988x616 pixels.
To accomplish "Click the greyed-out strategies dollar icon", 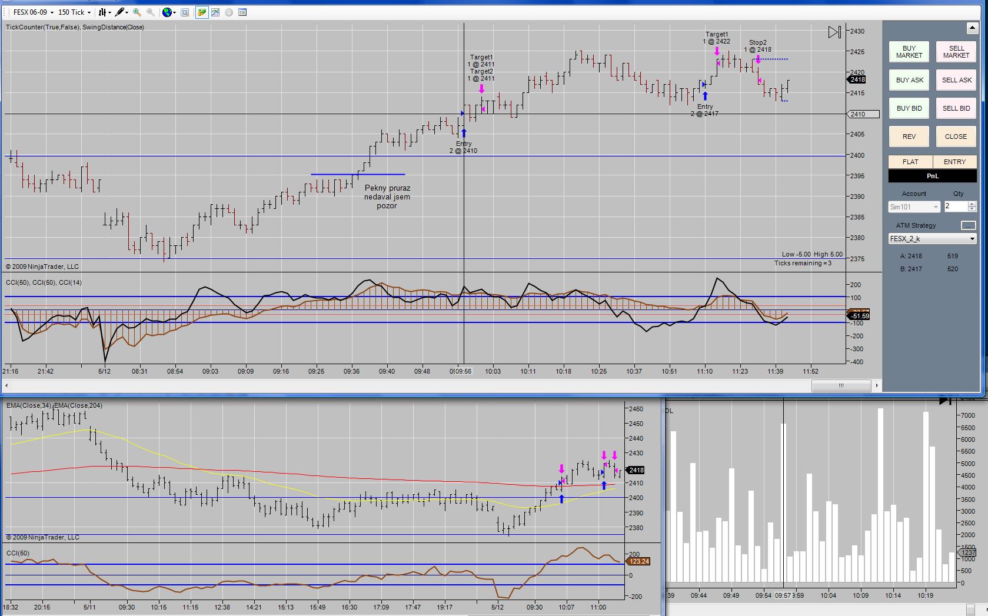I will pos(229,12).
